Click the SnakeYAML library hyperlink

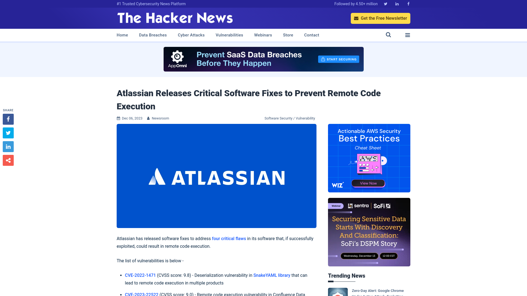[x=271, y=275]
